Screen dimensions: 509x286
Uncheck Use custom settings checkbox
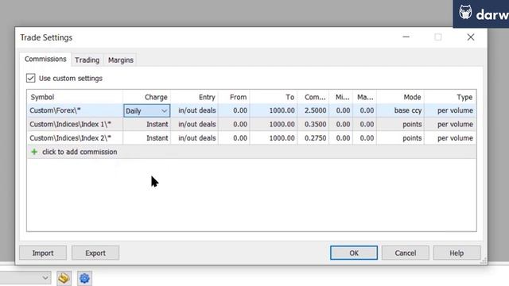(x=30, y=78)
